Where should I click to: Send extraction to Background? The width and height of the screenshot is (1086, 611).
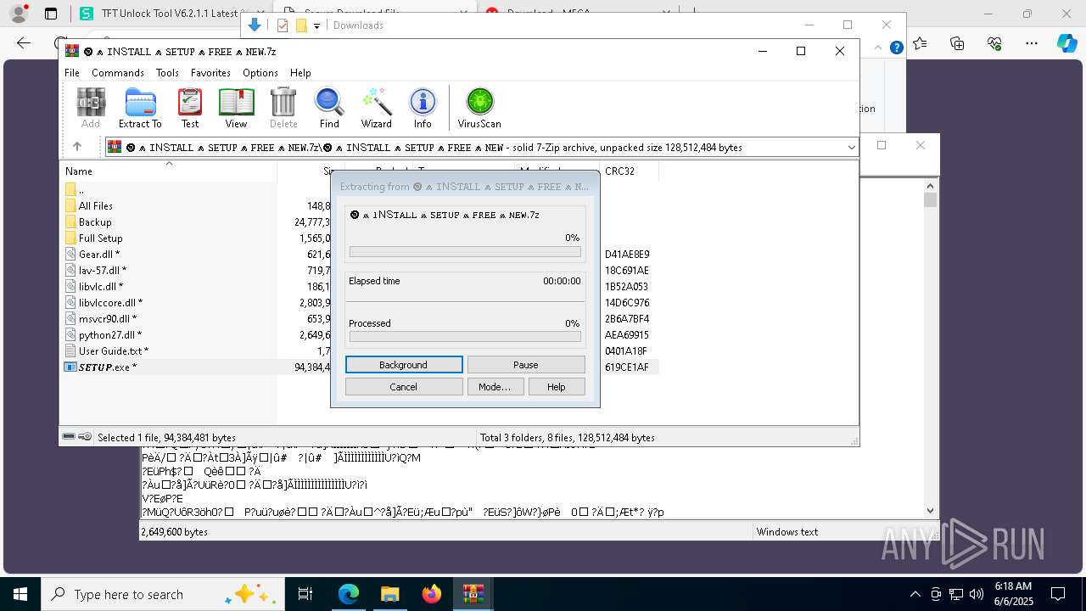pos(404,365)
